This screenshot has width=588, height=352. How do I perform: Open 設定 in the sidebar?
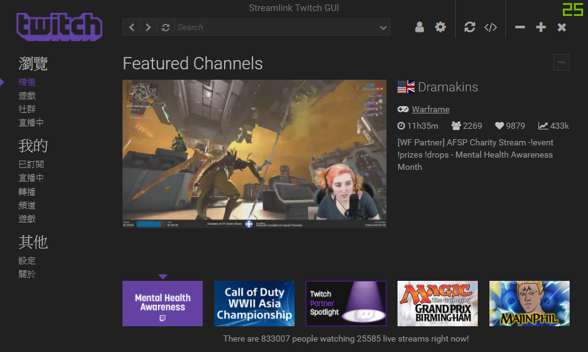point(27,261)
